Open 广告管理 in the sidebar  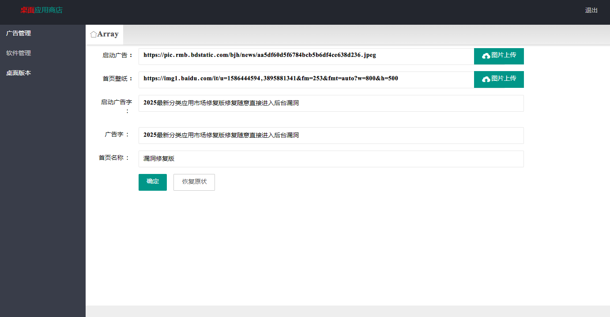[x=19, y=33]
